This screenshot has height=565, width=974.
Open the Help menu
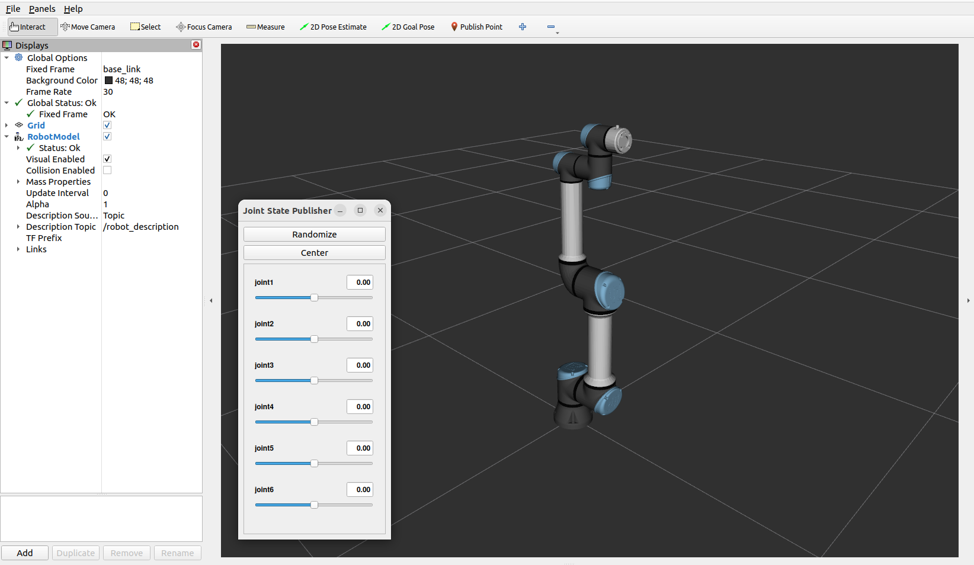coord(73,9)
